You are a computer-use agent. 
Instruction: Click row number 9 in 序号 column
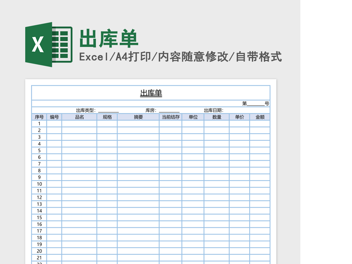(x=39, y=177)
